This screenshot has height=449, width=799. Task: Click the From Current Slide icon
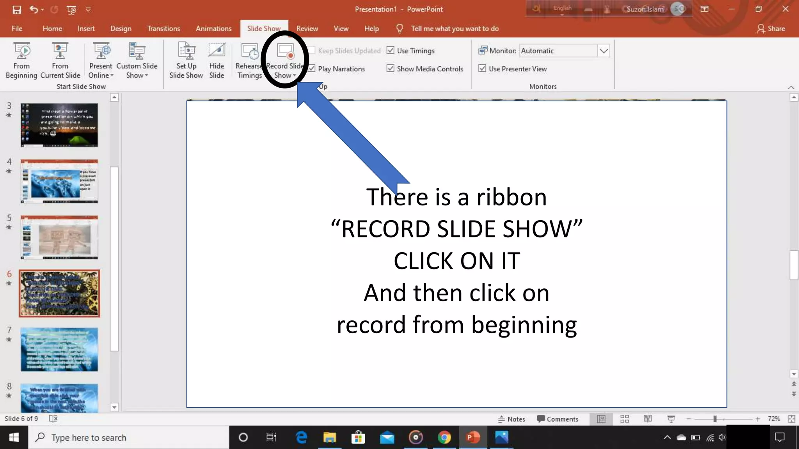[60, 51]
